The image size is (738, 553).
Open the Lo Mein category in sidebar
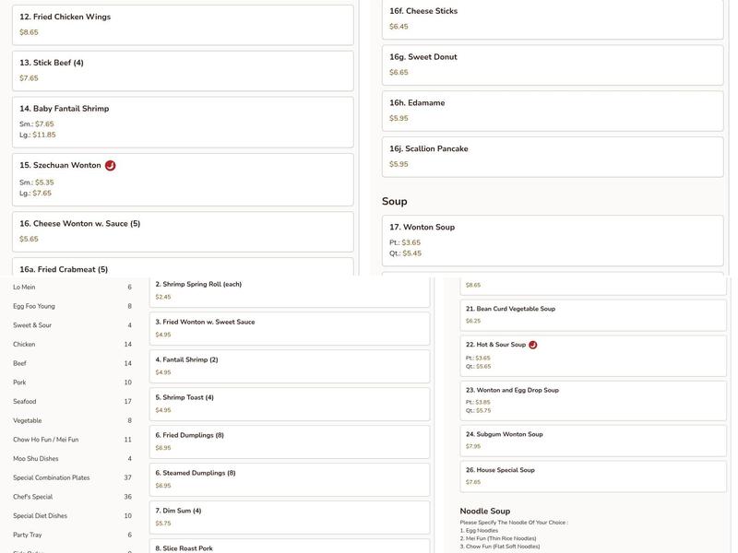tap(24, 288)
